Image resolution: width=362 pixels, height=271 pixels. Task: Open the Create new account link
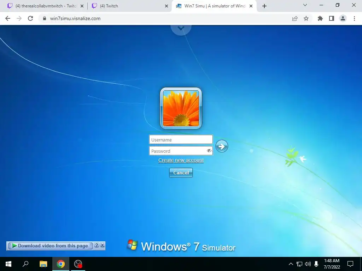(181, 160)
